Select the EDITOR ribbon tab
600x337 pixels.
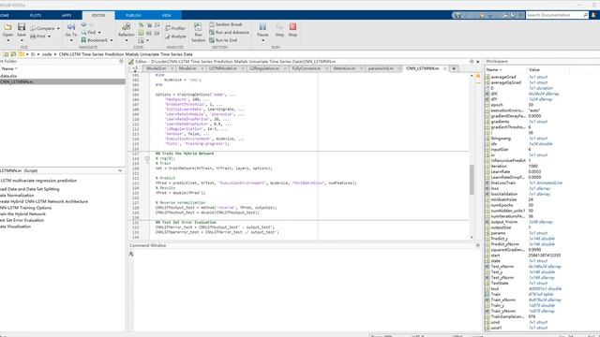tap(98, 15)
